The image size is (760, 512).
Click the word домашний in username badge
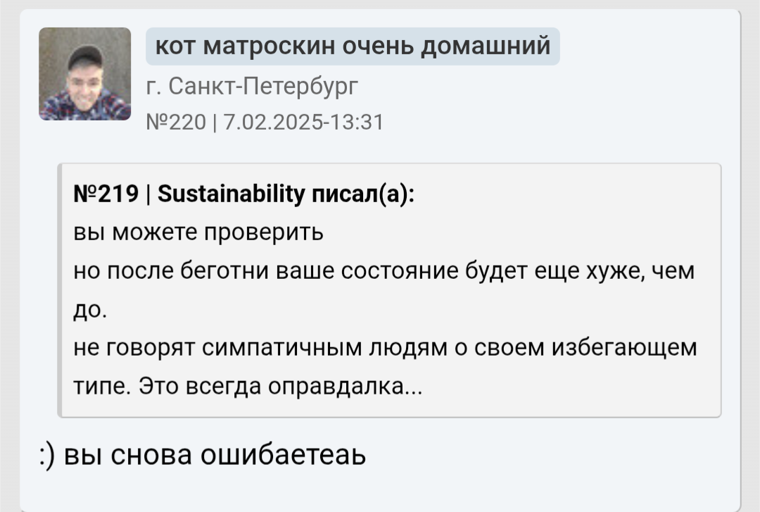485,46
